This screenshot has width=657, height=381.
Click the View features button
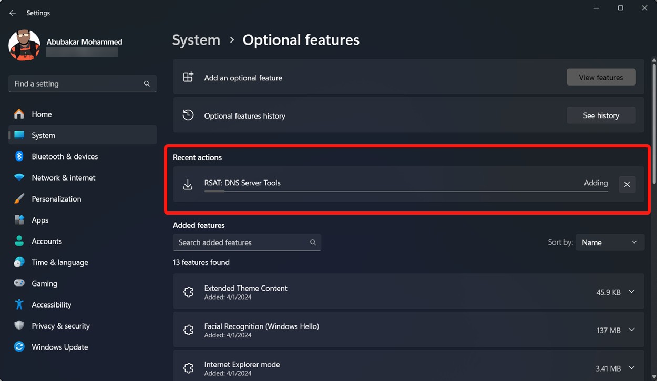coord(601,77)
